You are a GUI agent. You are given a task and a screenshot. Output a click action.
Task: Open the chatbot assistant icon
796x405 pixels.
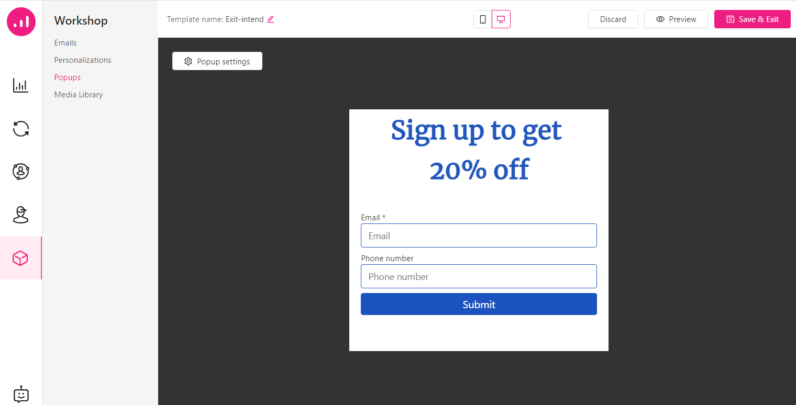coord(21,395)
